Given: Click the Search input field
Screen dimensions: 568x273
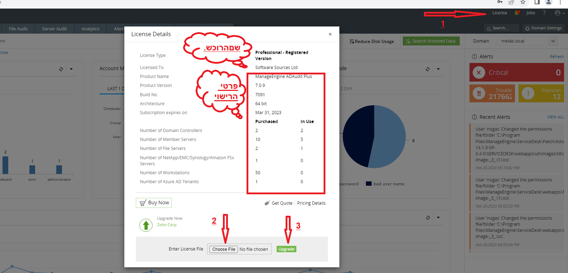Looking at the screenshot, I should (x=503, y=28).
